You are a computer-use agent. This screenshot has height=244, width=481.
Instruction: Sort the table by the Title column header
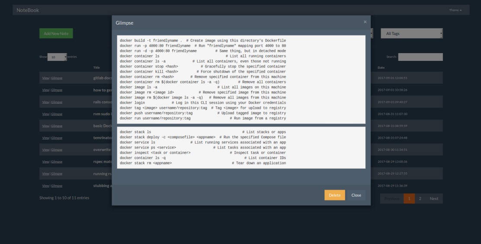pos(96,67)
